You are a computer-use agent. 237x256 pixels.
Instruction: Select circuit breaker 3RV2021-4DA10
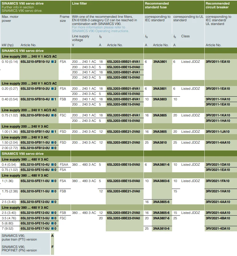(218, 228)
